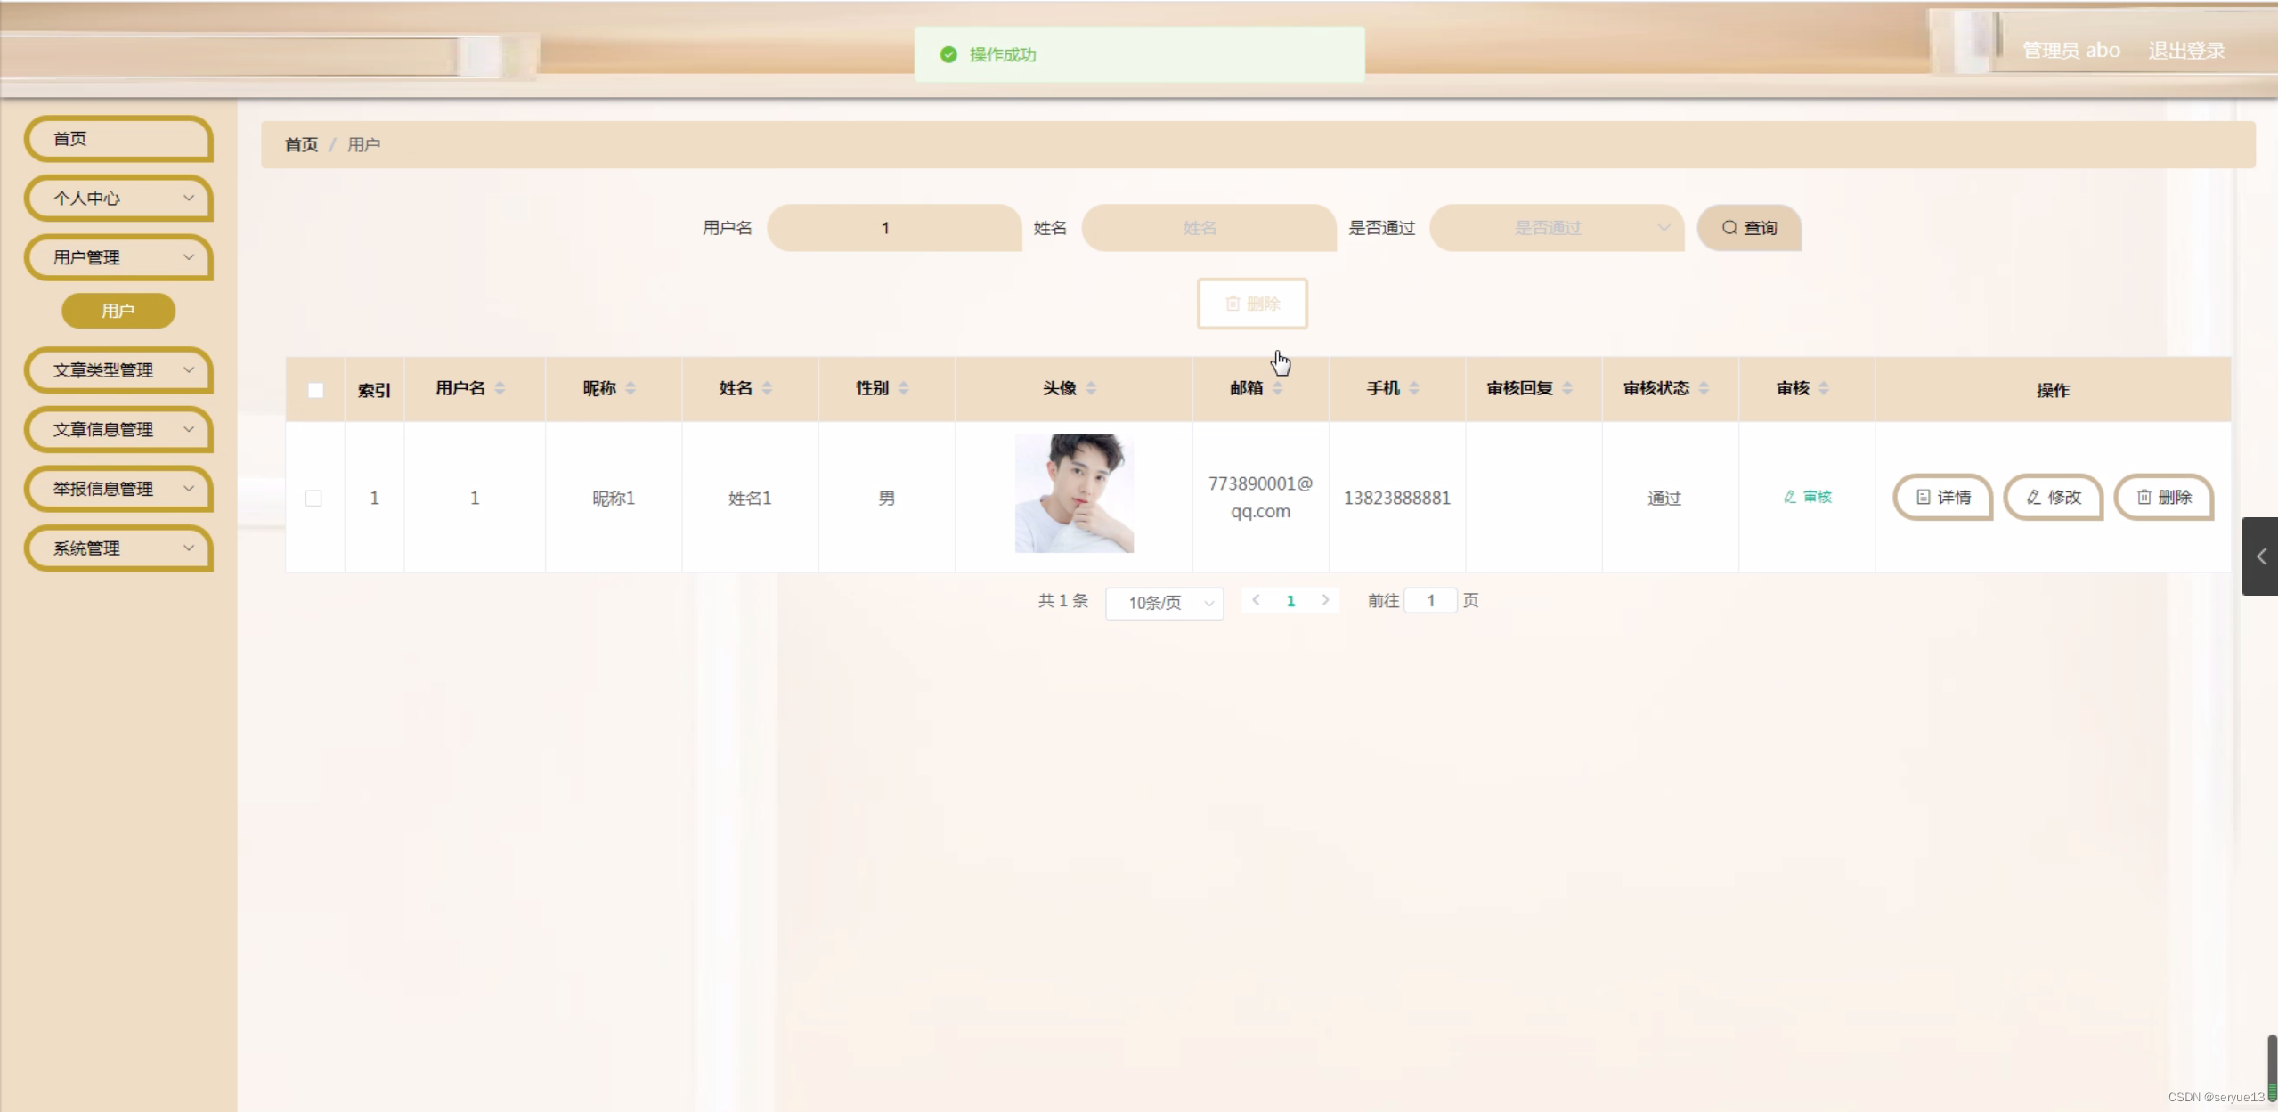Click 退出登录 to log out
Screen dimensions: 2278x1112
pos(2186,51)
